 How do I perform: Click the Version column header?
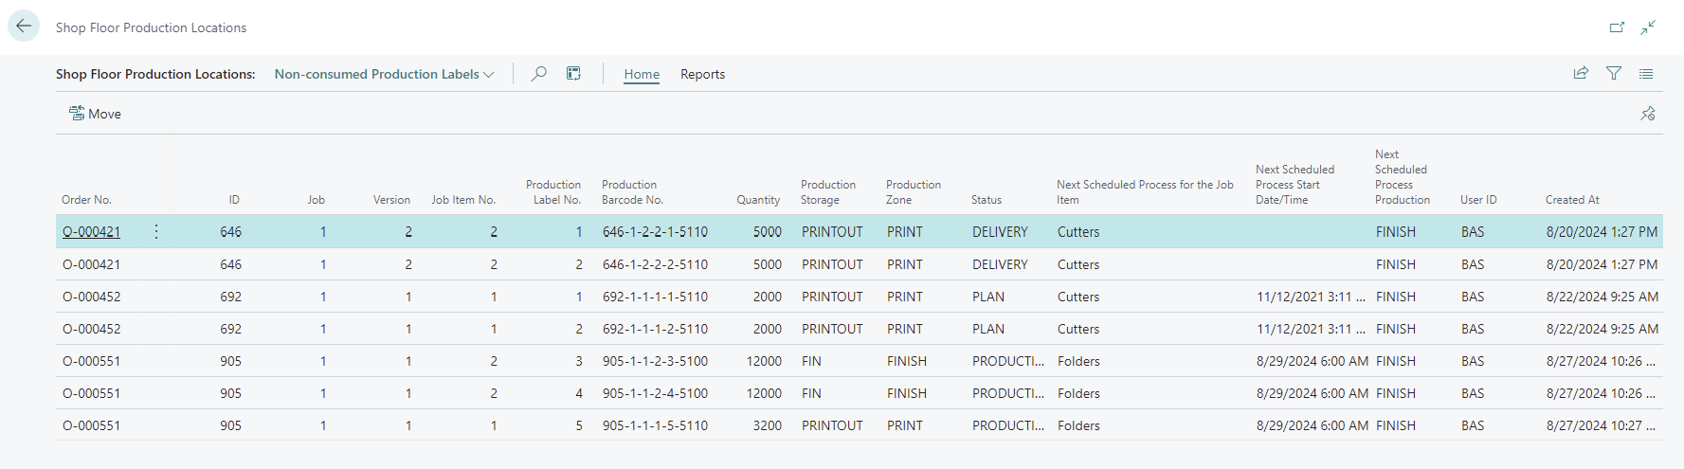coord(391,200)
